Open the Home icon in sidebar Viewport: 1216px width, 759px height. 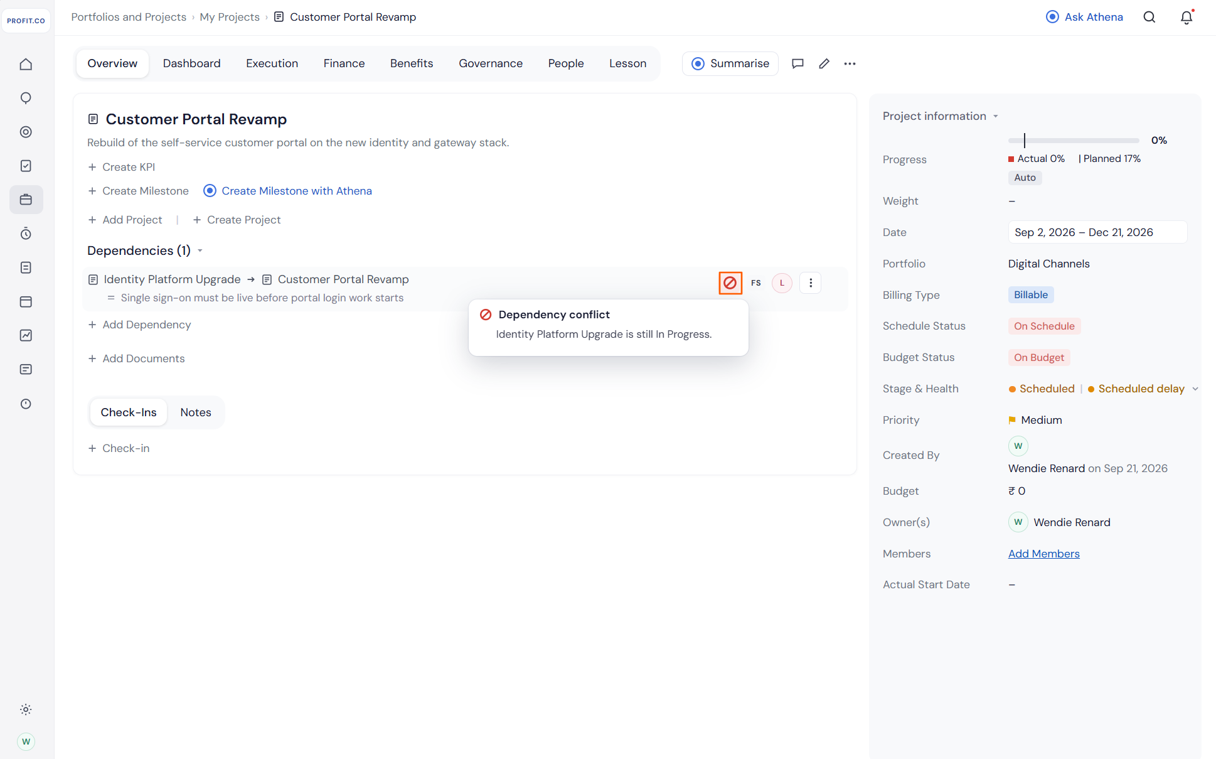coord(26,64)
